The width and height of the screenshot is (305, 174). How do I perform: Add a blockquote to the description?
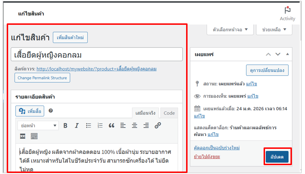pos(111,125)
